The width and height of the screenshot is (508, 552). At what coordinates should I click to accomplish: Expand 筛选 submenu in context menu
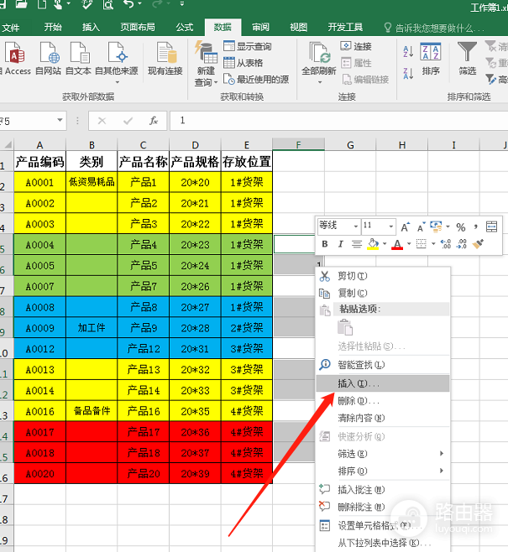383,454
